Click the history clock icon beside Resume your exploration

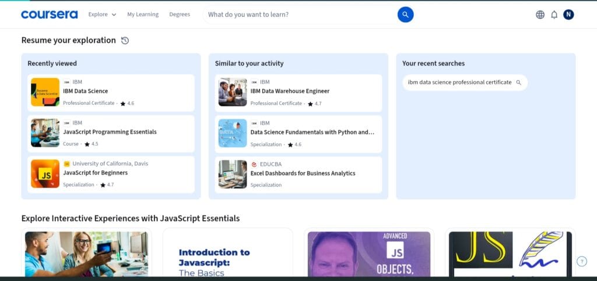tap(125, 40)
